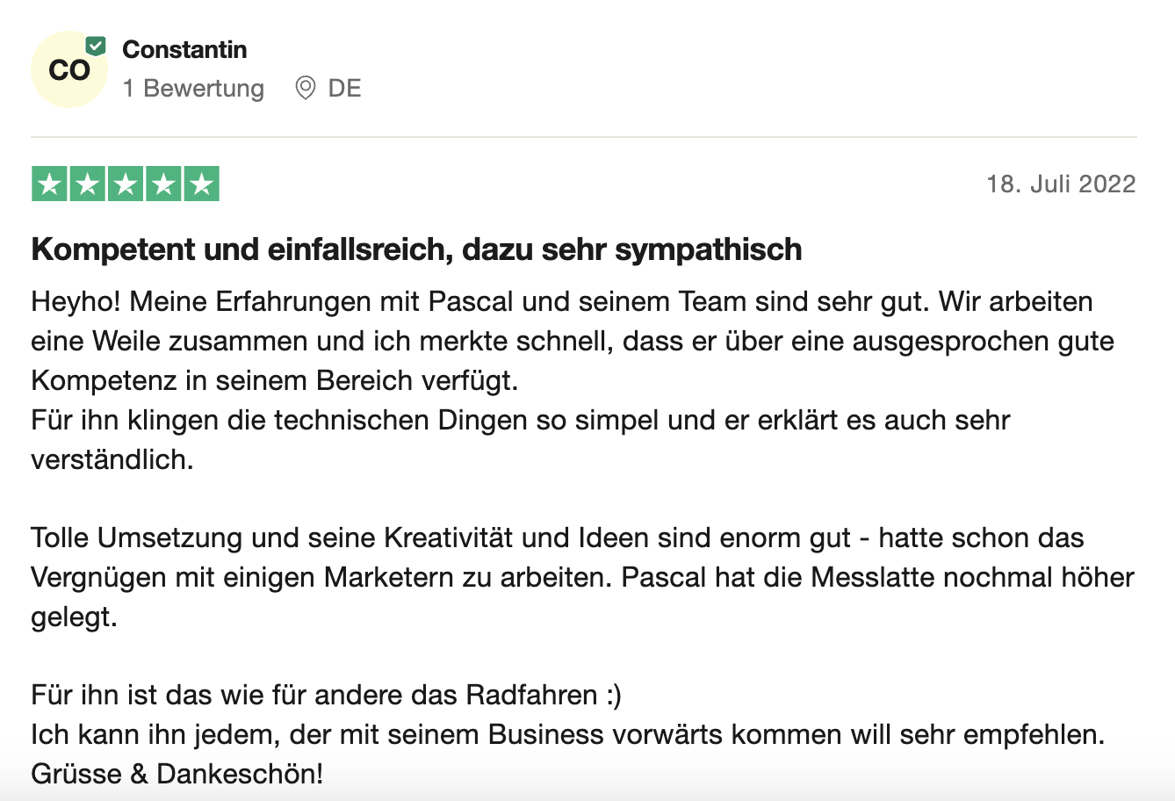The height and width of the screenshot is (801, 1175).
Task: Click the first green rating star
Action: 49,184
